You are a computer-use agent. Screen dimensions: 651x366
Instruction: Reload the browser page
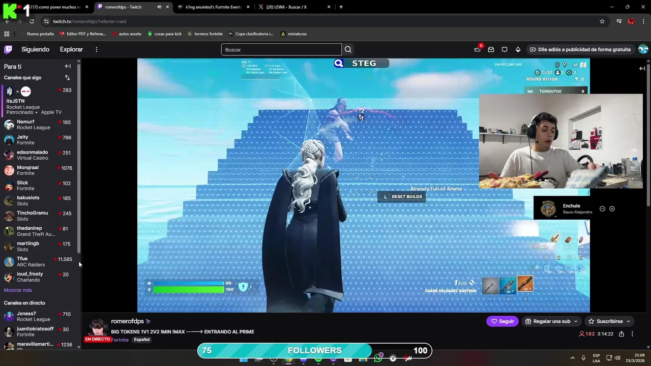[32, 21]
